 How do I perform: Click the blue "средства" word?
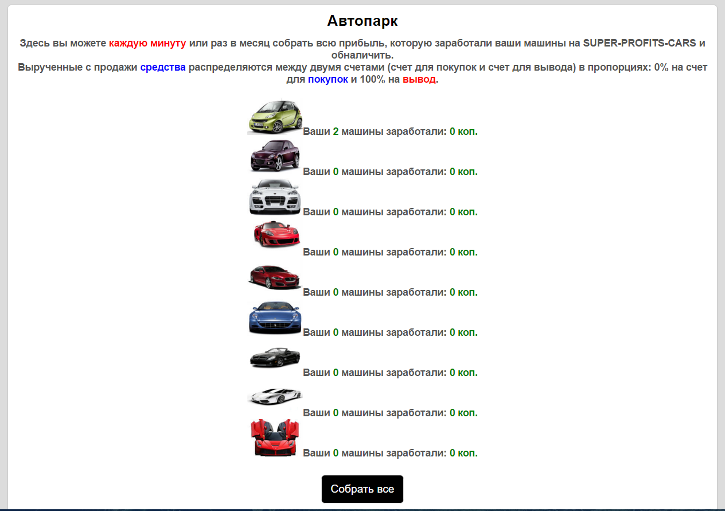(x=163, y=67)
